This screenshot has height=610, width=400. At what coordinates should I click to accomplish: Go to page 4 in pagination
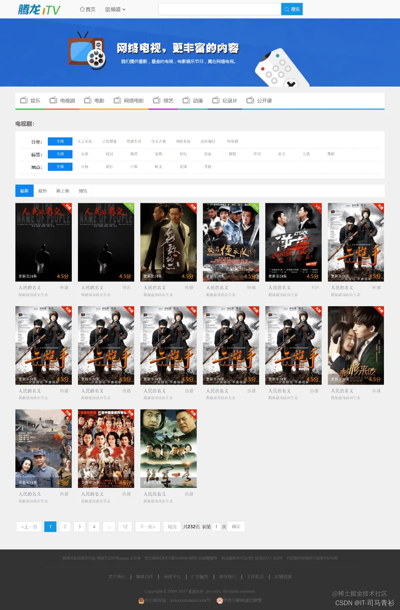[x=94, y=527]
